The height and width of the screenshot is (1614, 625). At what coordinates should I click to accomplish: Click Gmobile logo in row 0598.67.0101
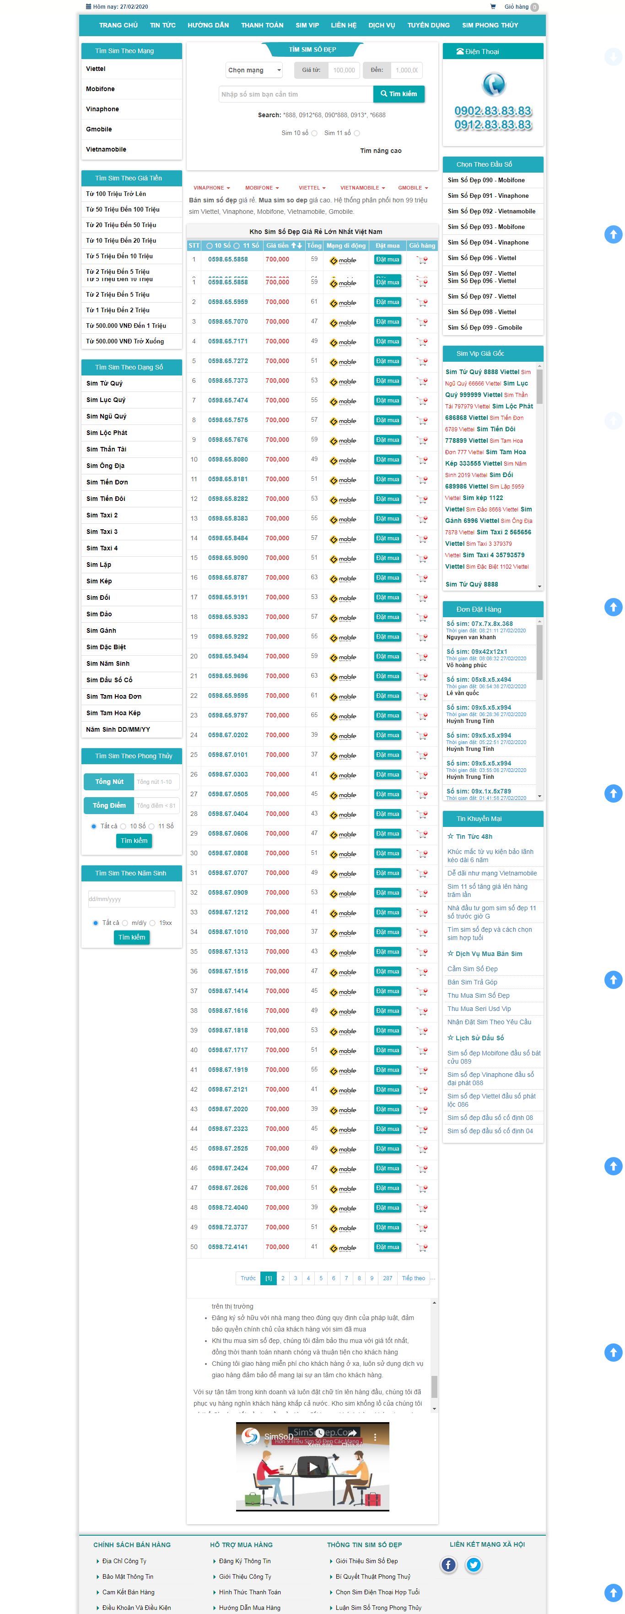click(x=343, y=755)
